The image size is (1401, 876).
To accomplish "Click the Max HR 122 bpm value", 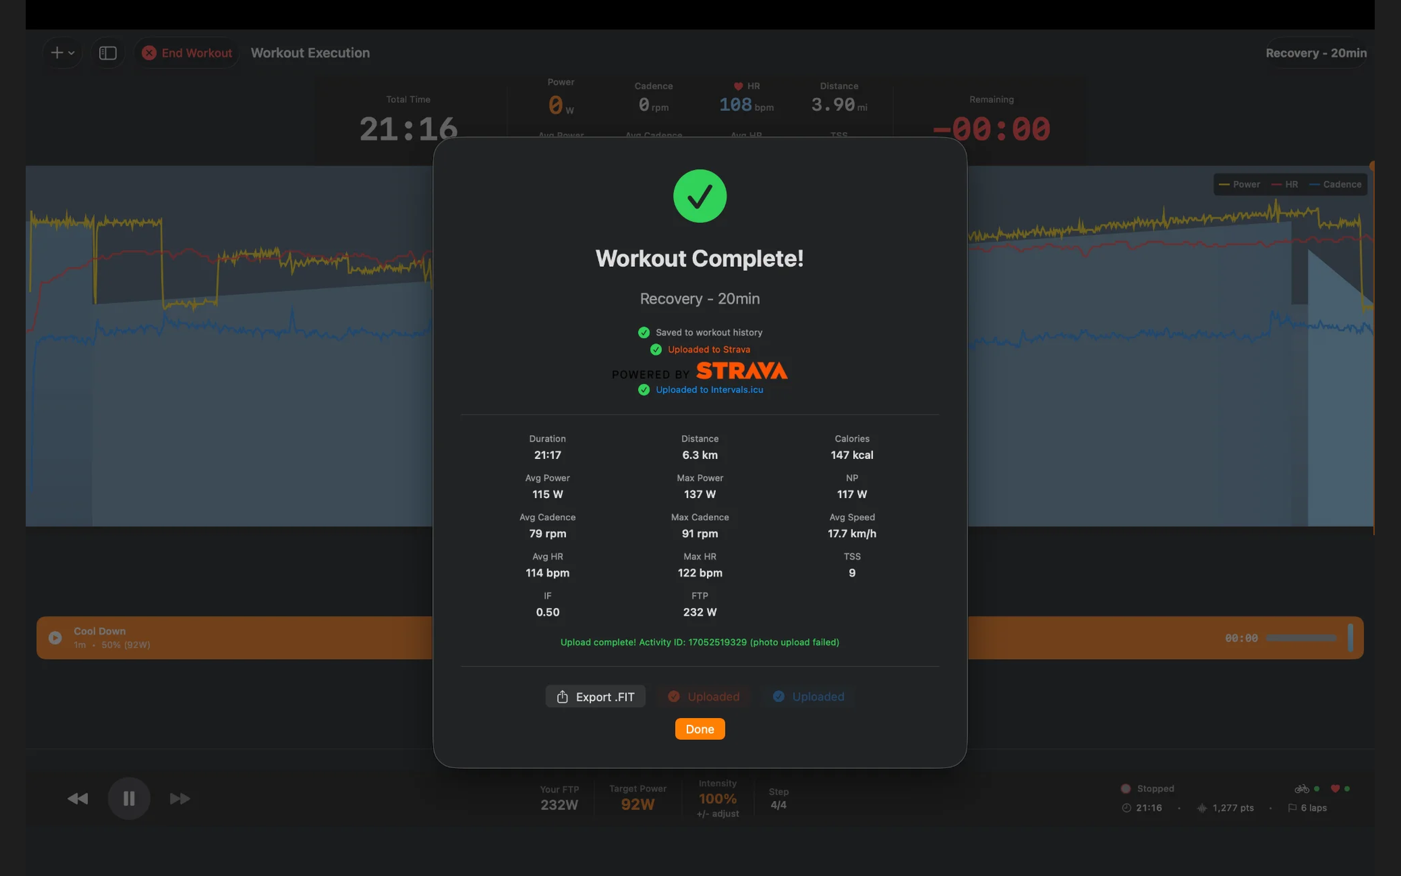I will pos(699,573).
